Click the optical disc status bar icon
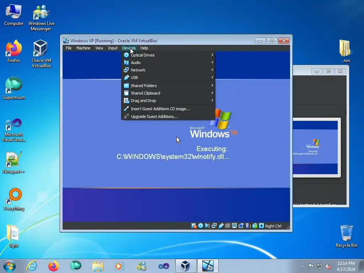The width and height of the screenshot is (364, 273). coord(200,226)
